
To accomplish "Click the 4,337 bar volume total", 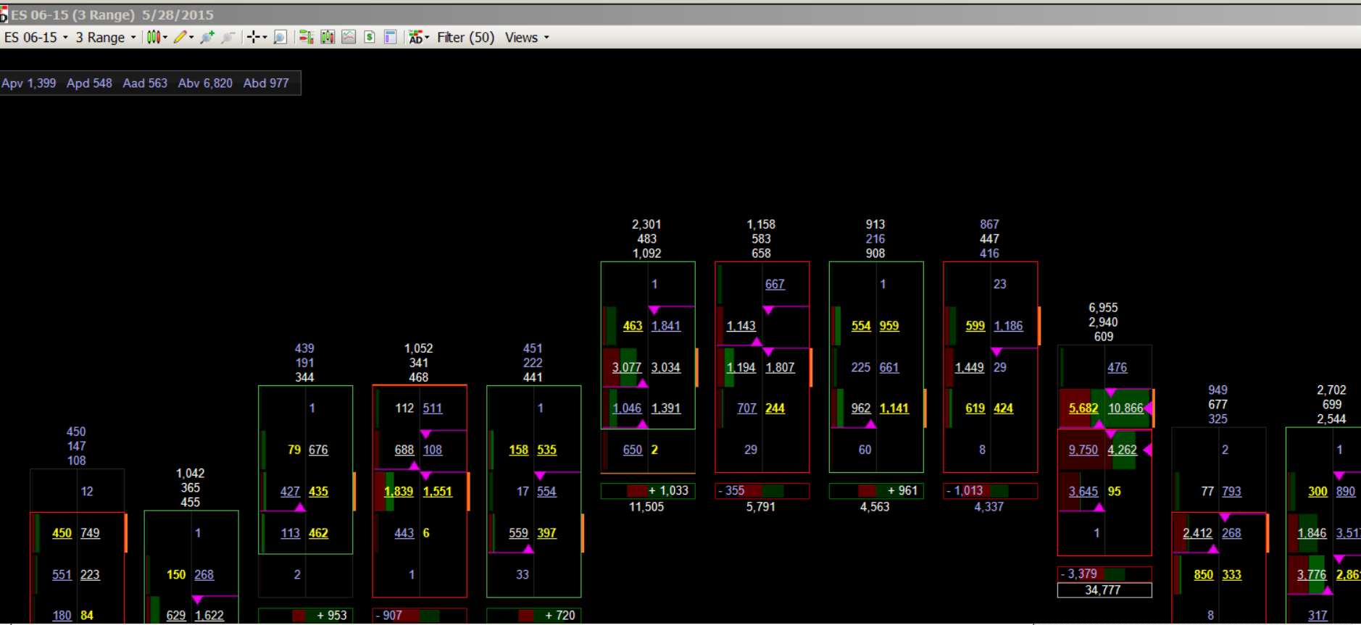I will click(x=989, y=507).
